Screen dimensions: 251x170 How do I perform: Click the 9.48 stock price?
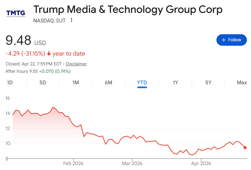[18, 41]
